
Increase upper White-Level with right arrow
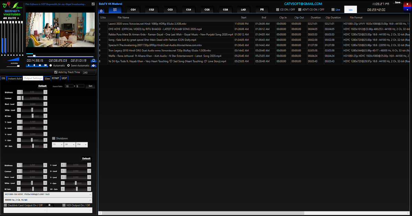(x=46, y=110)
